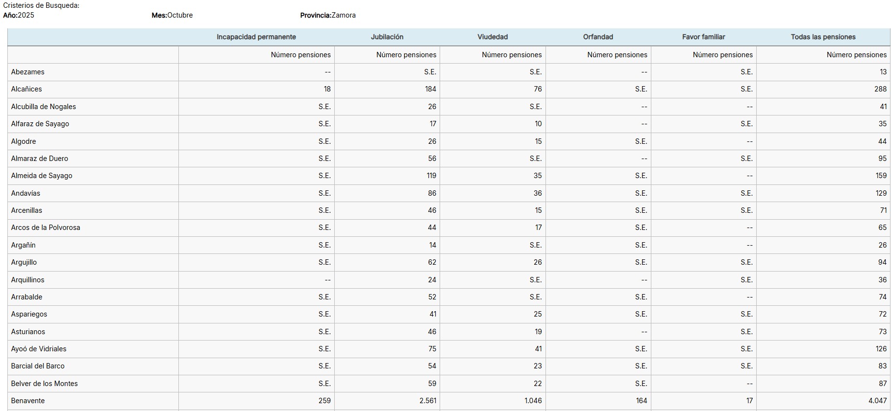Select the Favor familiar column header
Screen dimensions: 891x411
tap(703, 37)
